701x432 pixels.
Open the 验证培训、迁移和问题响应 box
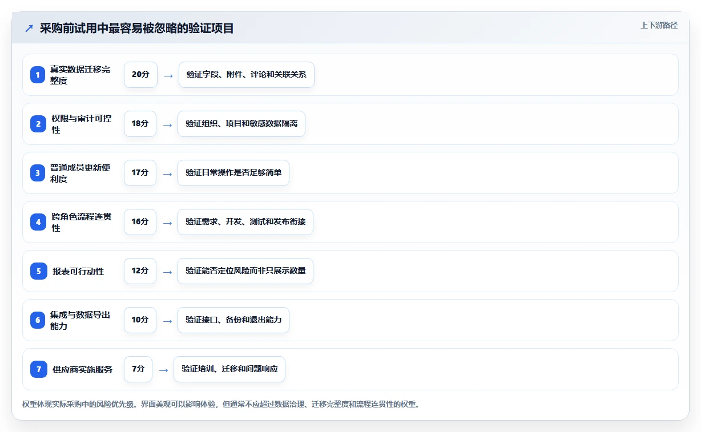(x=229, y=369)
